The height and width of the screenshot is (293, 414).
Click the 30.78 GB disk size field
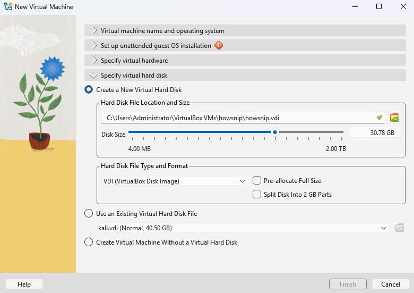click(375, 133)
